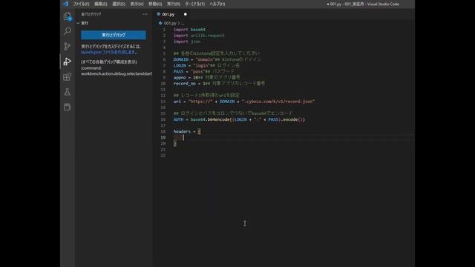Open the Search view icon
The height and width of the screenshot is (267, 475).
[x=68, y=31]
